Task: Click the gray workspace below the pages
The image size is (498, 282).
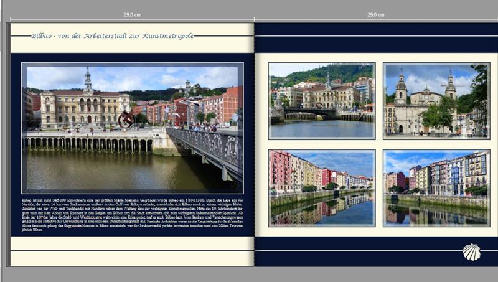Action: point(249,275)
